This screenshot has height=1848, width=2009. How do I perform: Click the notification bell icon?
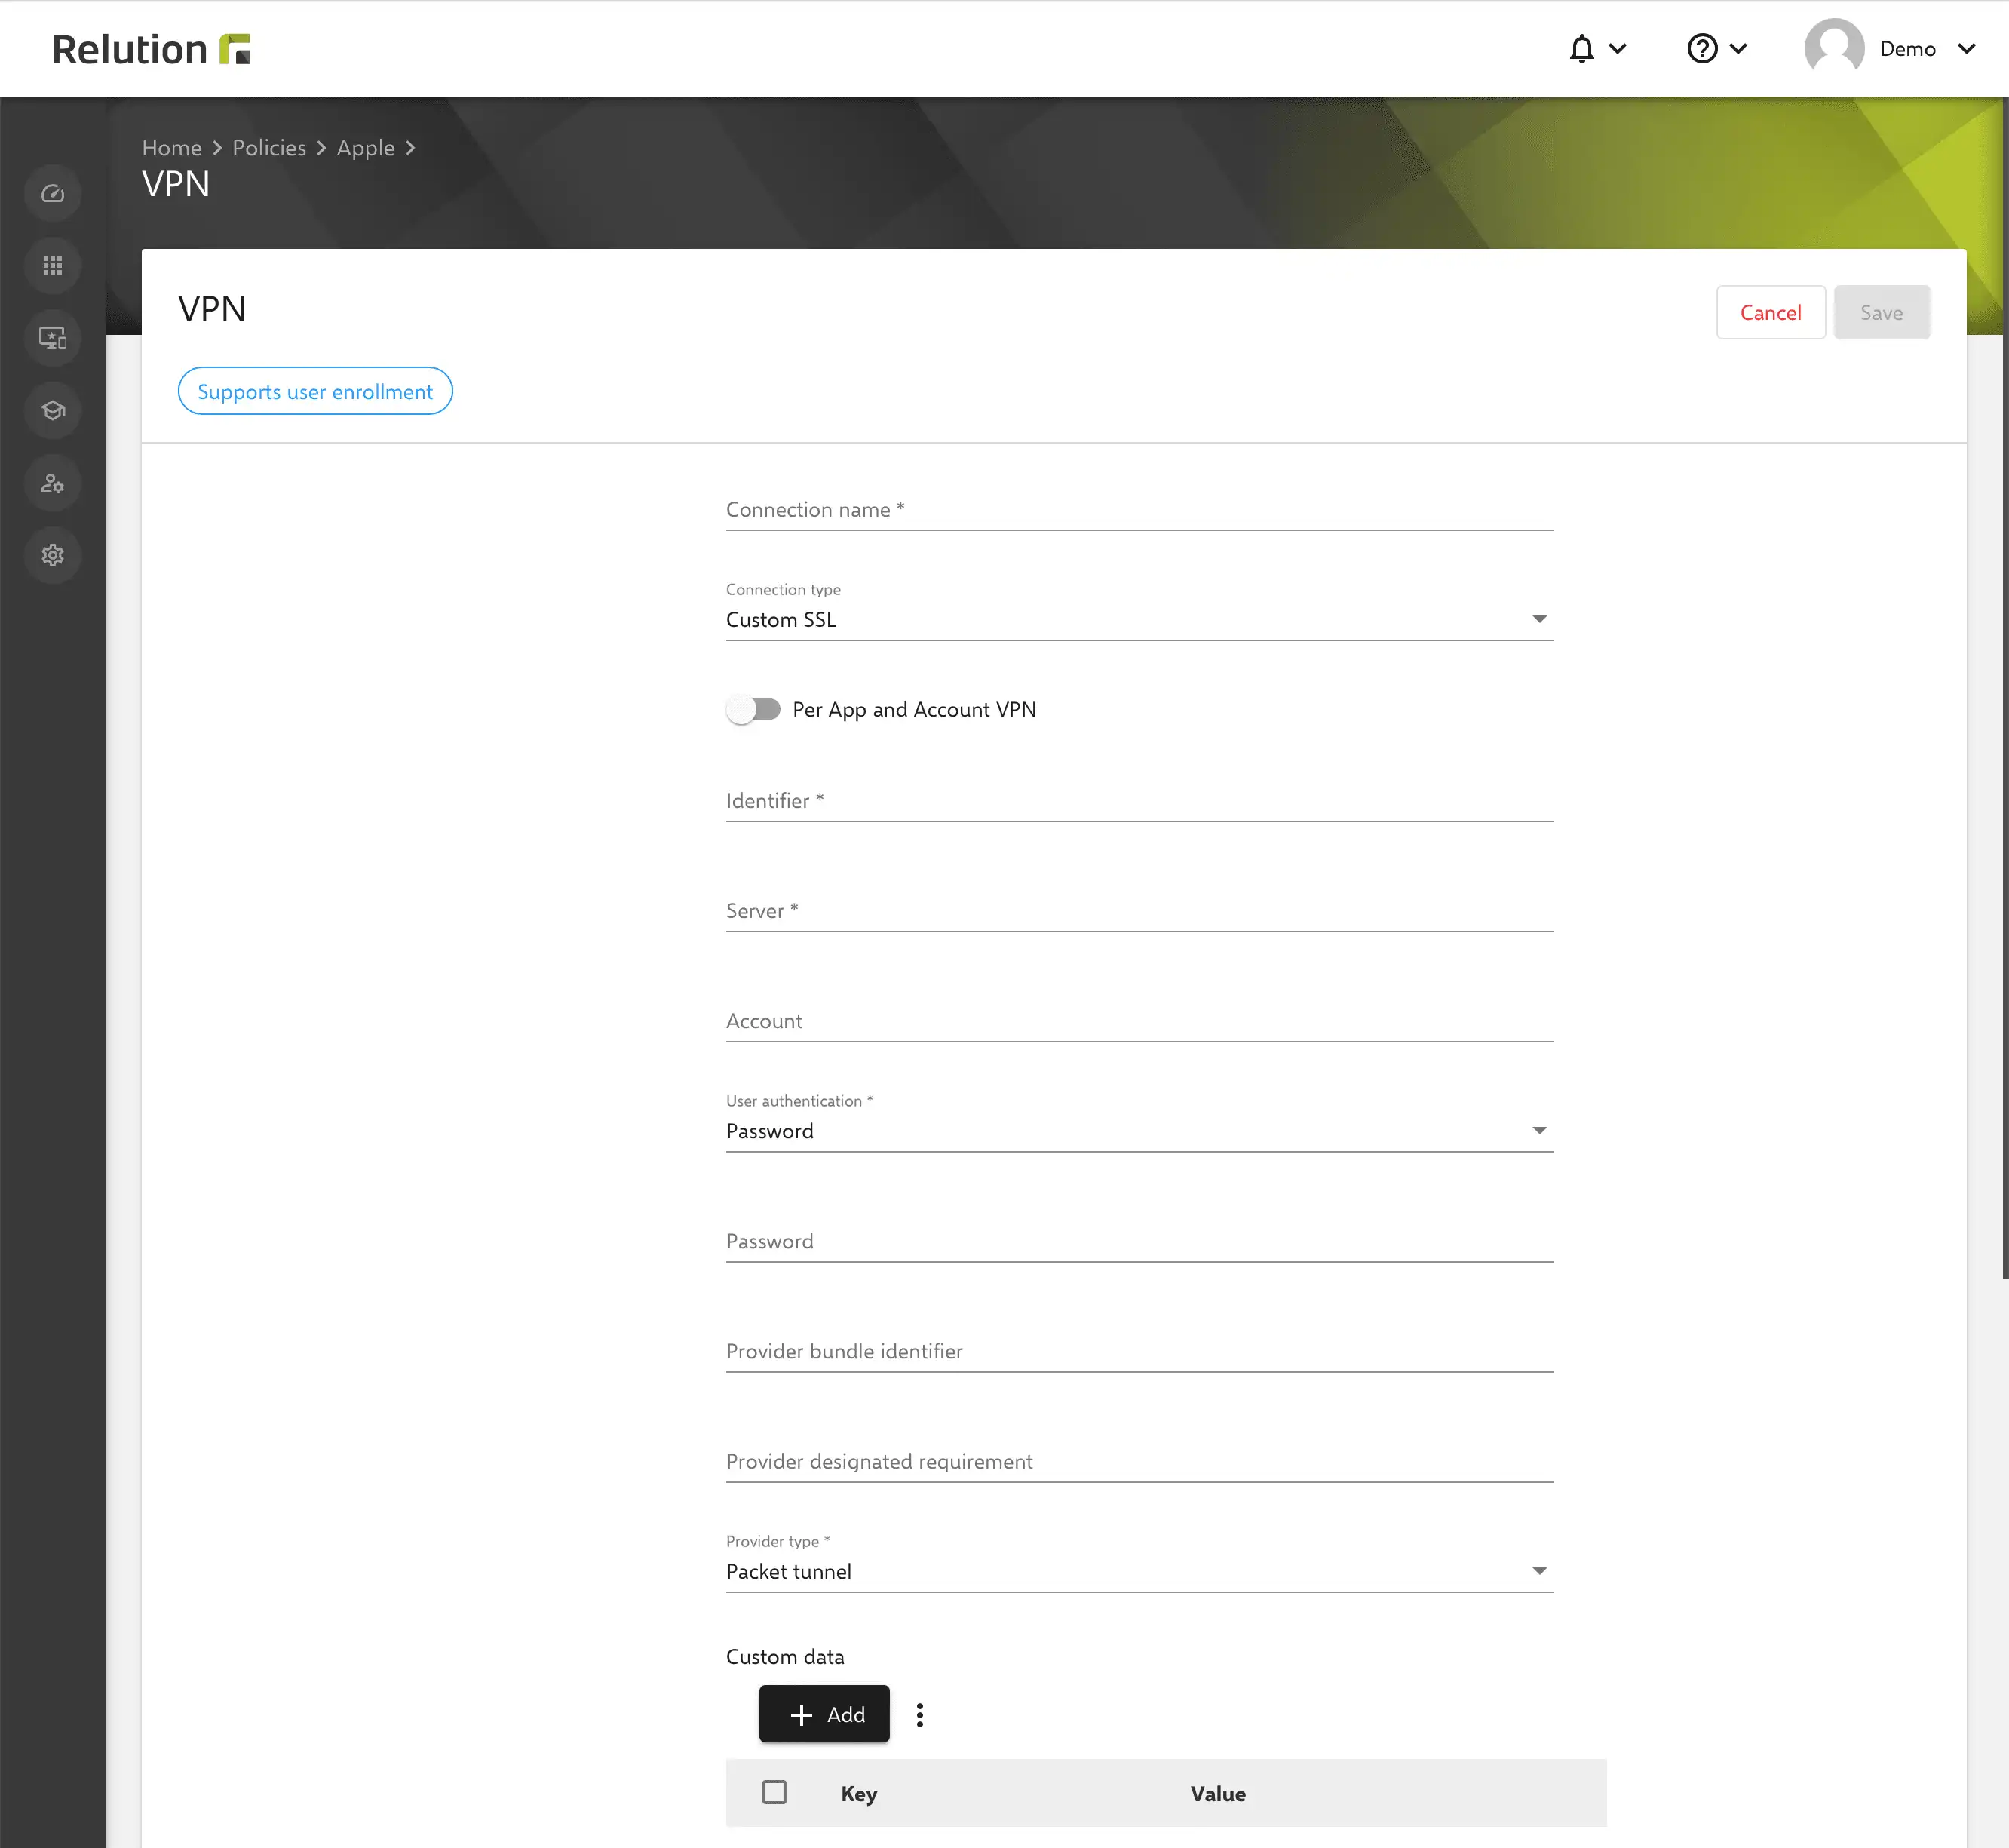(1581, 49)
